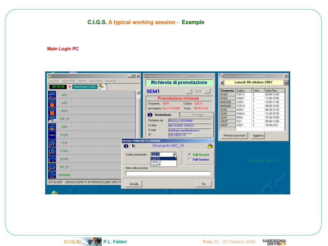Click the info icon in MIC_IR dialog
328x246 pixels.
126,146
